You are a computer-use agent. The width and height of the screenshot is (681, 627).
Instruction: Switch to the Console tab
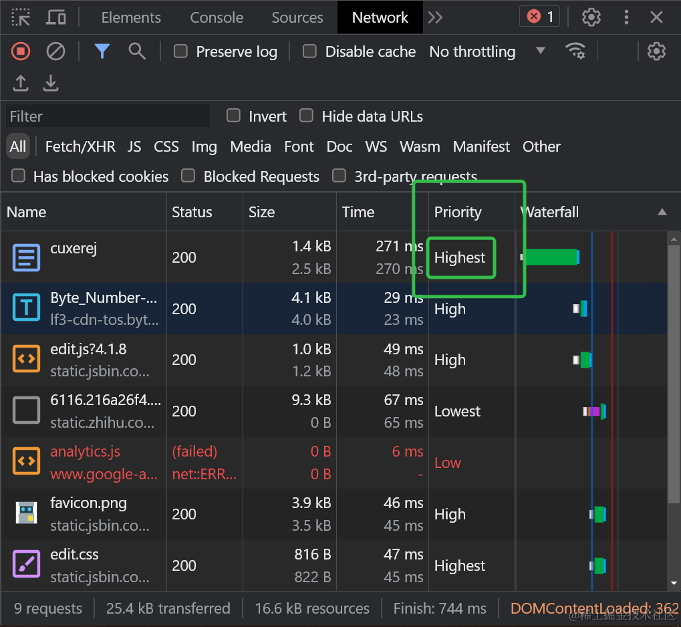tap(217, 17)
